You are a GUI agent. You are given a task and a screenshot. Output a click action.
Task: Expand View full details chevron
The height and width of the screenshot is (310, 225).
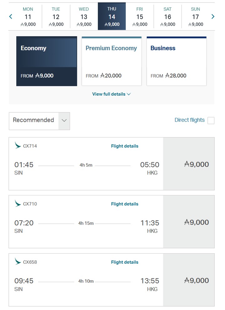(x=129, y=94)
